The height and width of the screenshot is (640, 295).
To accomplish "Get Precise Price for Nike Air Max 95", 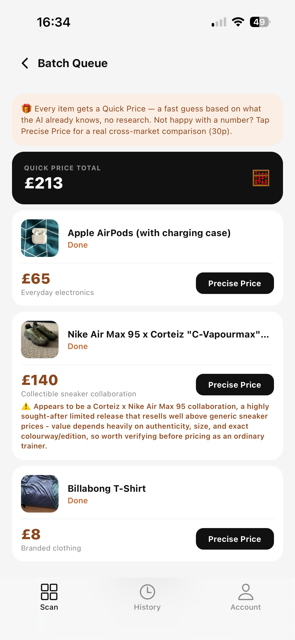I will tap(235, 385).
